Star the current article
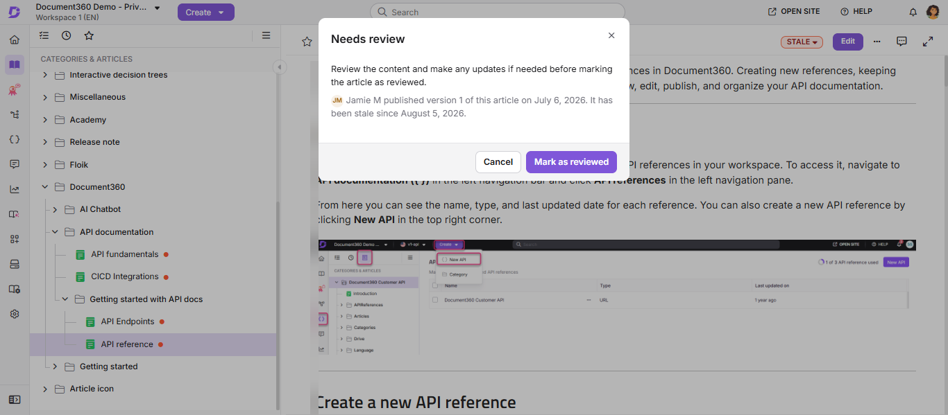The width and height of the screenshot is (948, 415). [307, 42]
